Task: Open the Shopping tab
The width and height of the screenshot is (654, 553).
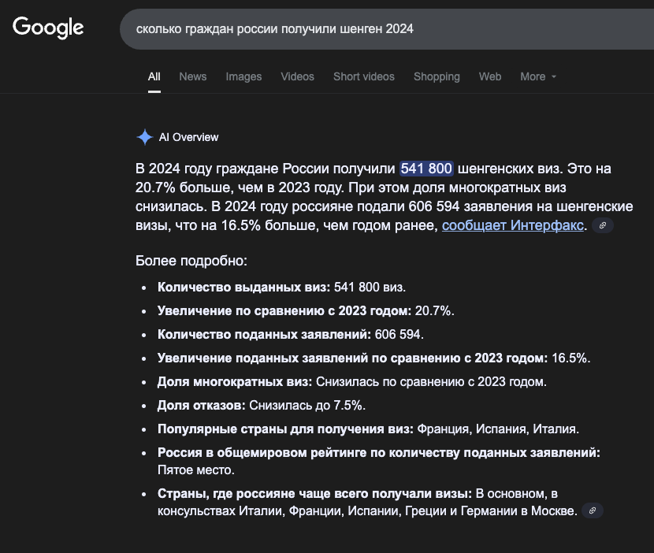Action: click(x=437, y=76)
